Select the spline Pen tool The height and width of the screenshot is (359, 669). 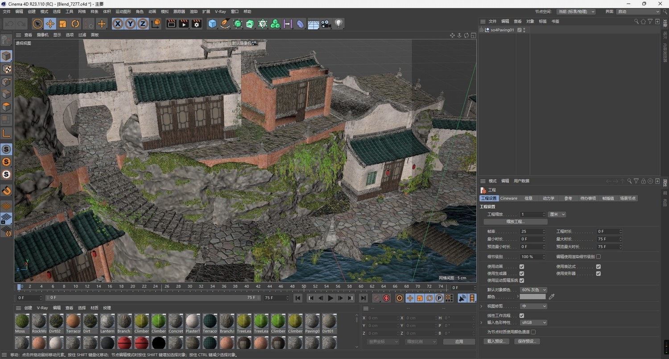224,24
